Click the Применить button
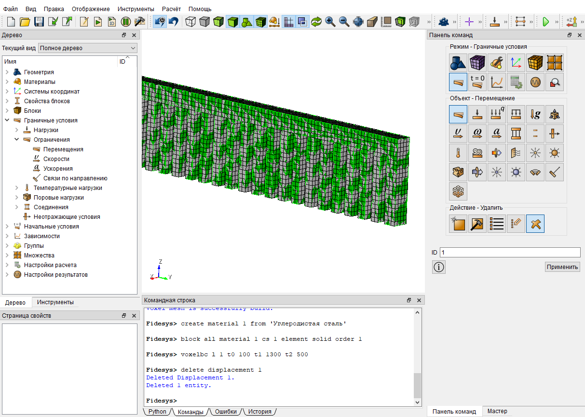 (x=562, y=267)
